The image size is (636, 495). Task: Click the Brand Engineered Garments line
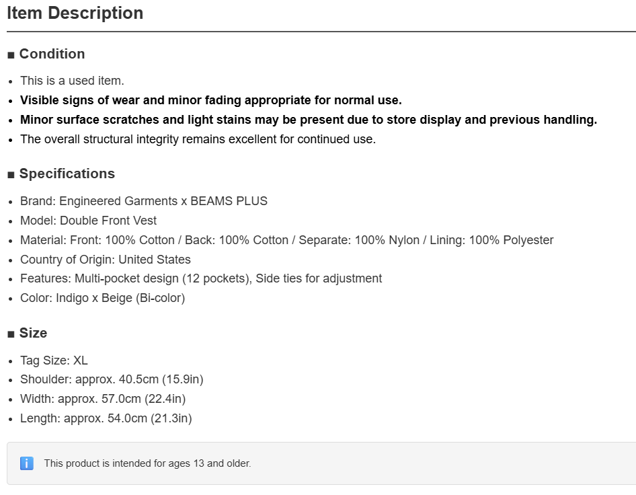point(144,201)
